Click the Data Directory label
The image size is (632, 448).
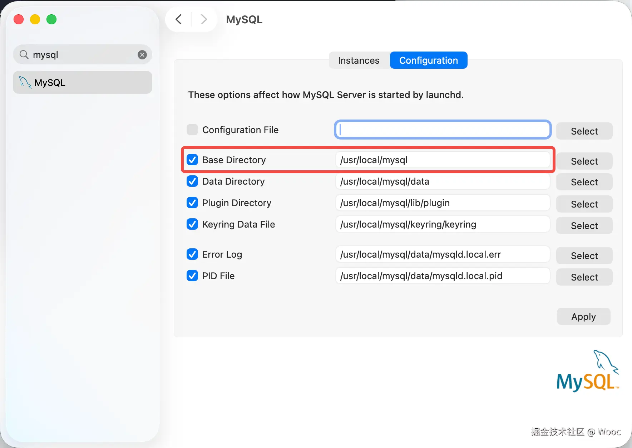pos(233,181)
